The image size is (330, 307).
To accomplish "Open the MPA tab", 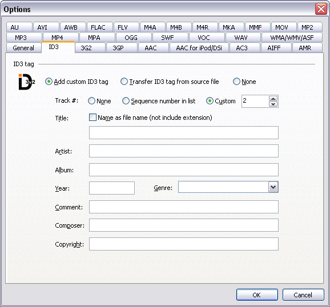I will (97, 38).
